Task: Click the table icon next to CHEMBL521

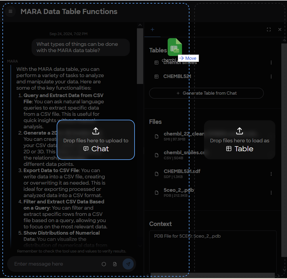Action: point(156,77)
